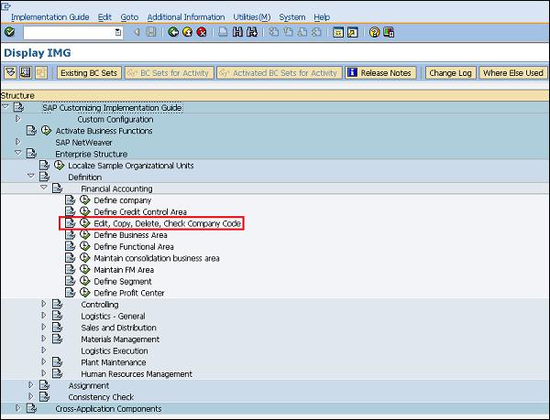The width and height of the screenshot is (550, 420).
Task: Collapse the Enterprise Structure node
Action: pos(17,154)
